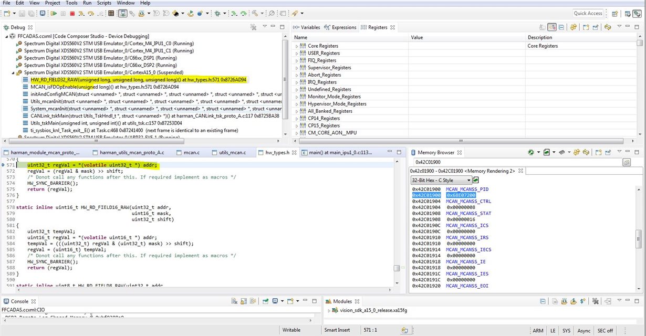Open the Scripts menu

point(104,3)
